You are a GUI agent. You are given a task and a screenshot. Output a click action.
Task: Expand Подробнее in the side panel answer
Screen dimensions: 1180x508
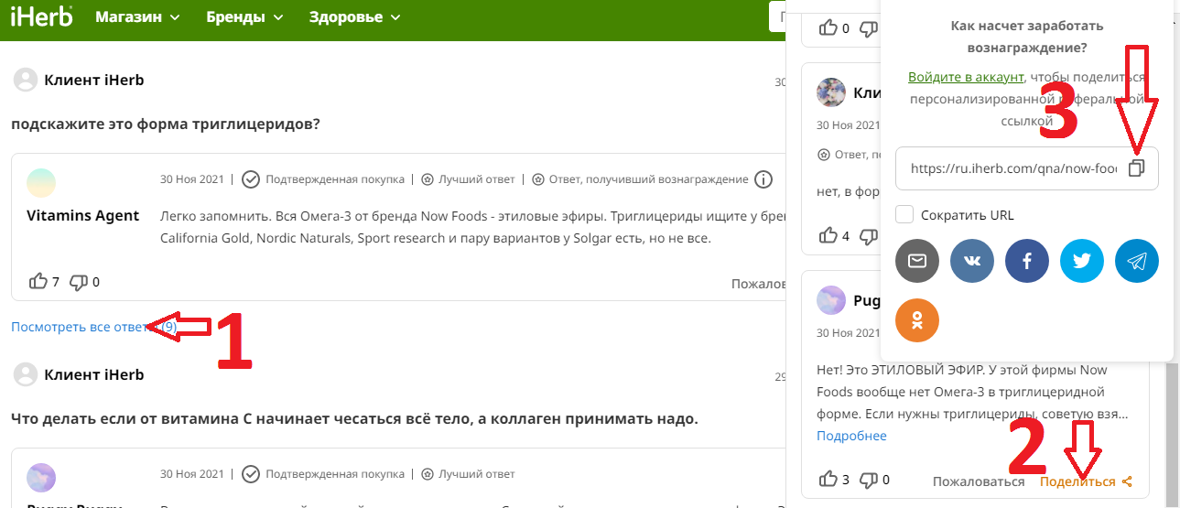[x=851, y=436]
